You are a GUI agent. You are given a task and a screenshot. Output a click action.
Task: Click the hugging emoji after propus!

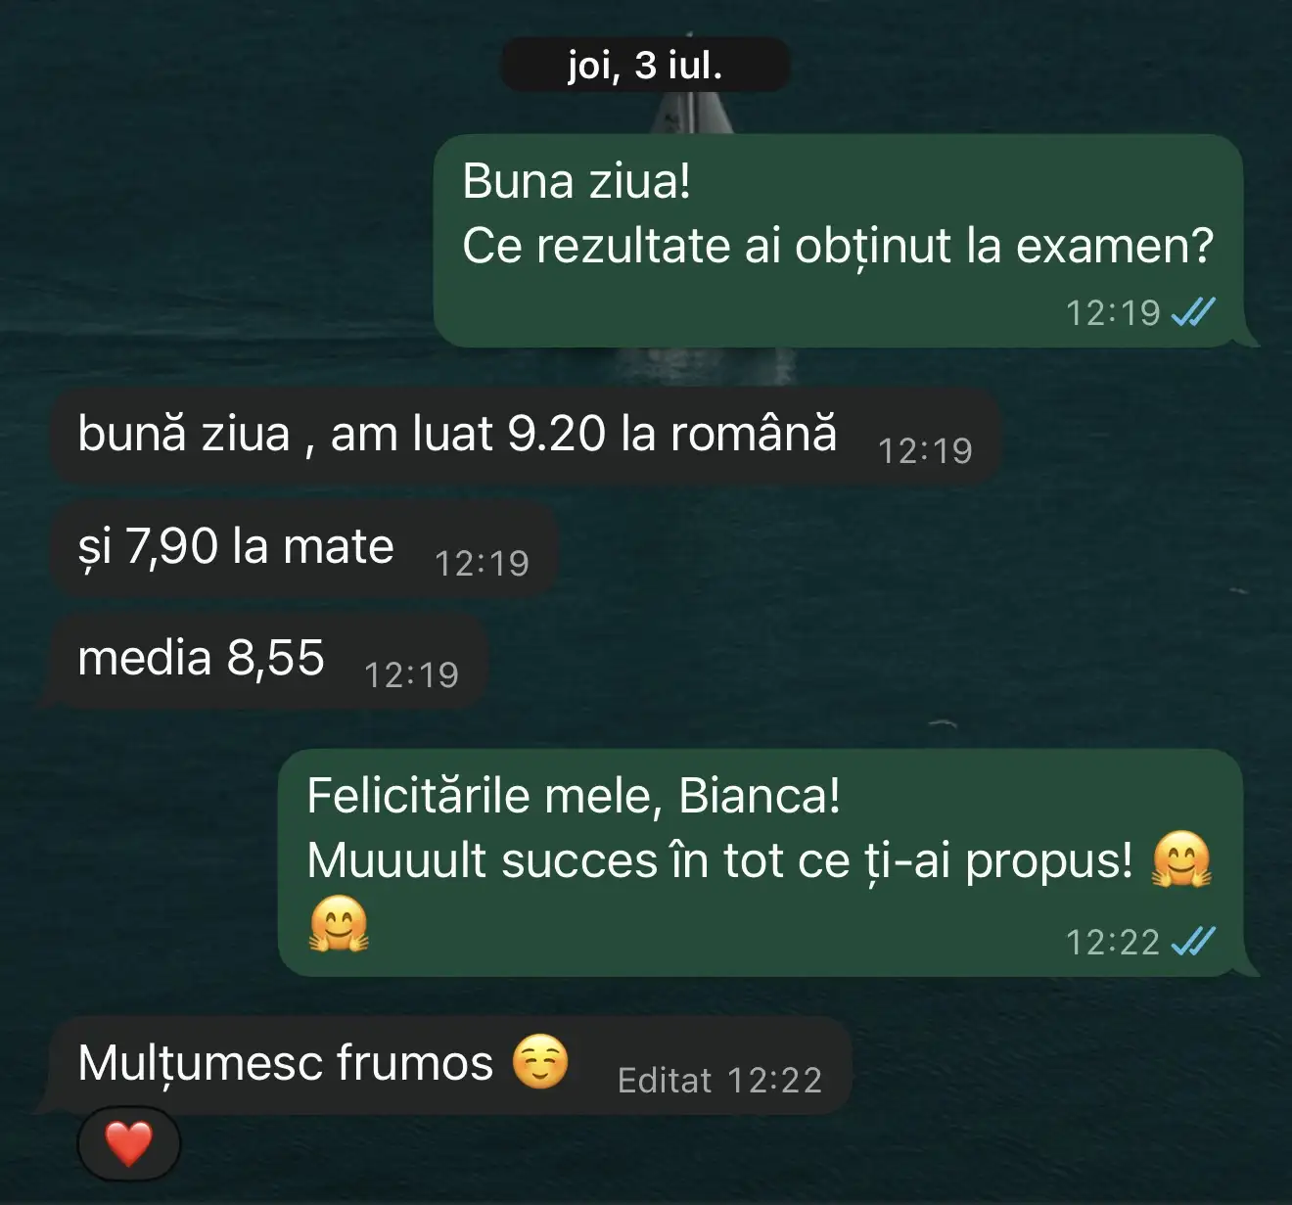(1181, 859)
